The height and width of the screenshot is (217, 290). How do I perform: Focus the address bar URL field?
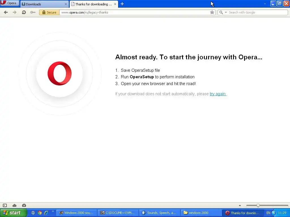pyautogui.click(x=135, y=12)
